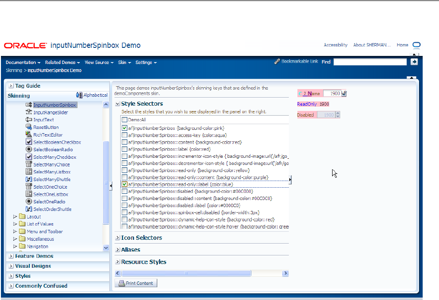Check the content background-color:red checkbox
The height and width of the screenshot is (300, 439).
point(124,142)
